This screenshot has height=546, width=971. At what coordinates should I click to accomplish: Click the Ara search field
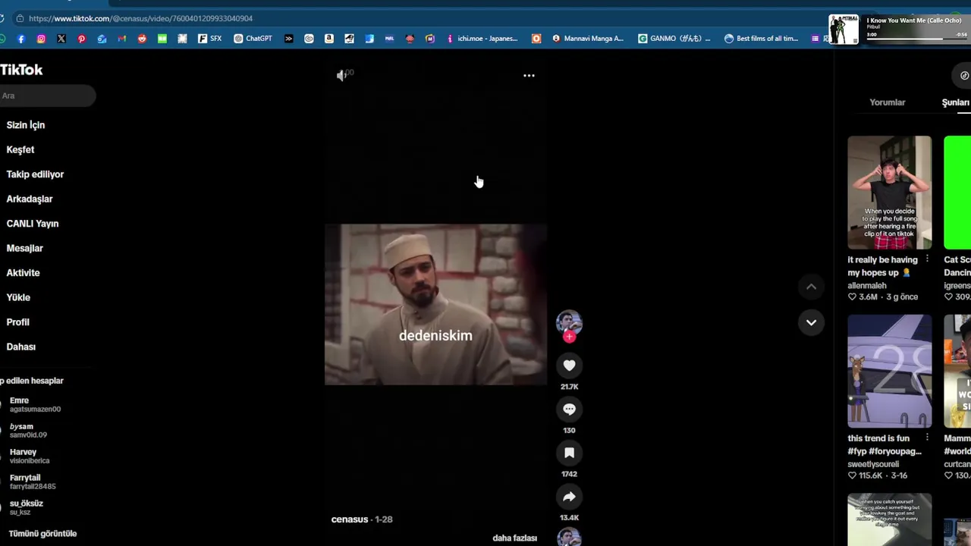pyautogui.click(x=48, y=96)
